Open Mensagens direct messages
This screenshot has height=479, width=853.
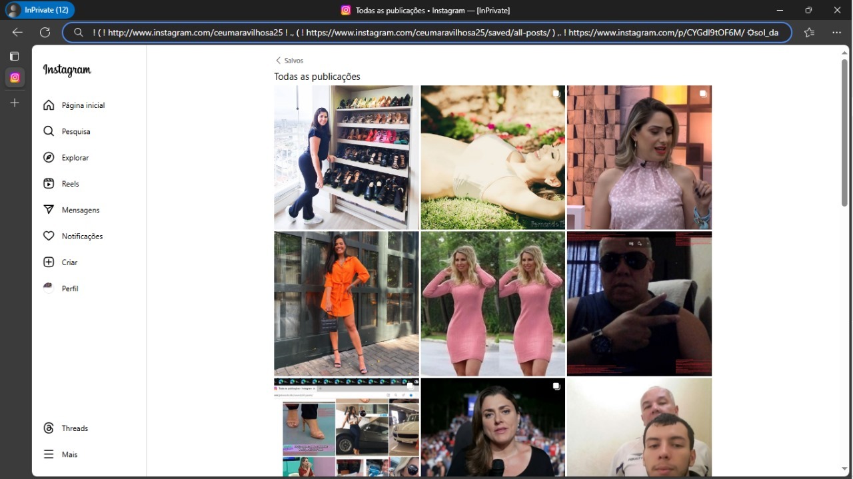(49, 210)
